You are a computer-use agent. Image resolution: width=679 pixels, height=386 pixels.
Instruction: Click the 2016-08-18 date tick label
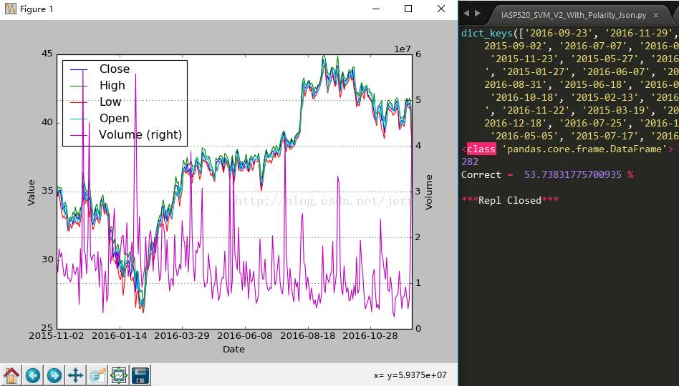[x=308, y=336]
